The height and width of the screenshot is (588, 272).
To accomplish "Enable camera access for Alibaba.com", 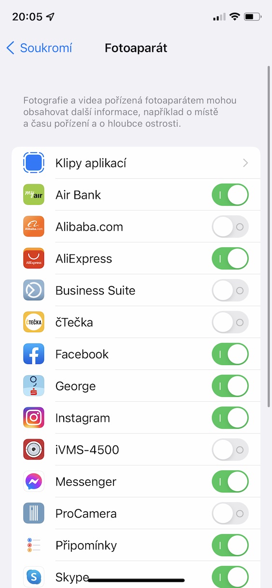I will point(230,227).
